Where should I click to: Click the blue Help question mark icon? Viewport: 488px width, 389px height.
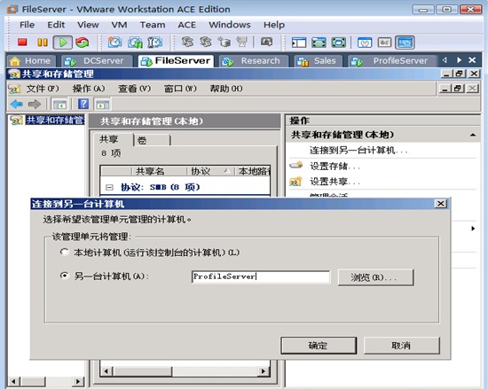tap(83, 104)
